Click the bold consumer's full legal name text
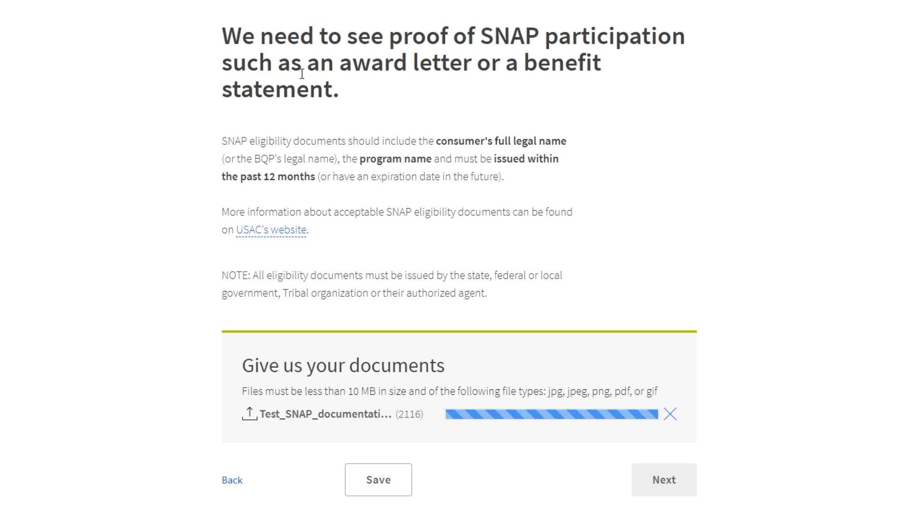 501,141
